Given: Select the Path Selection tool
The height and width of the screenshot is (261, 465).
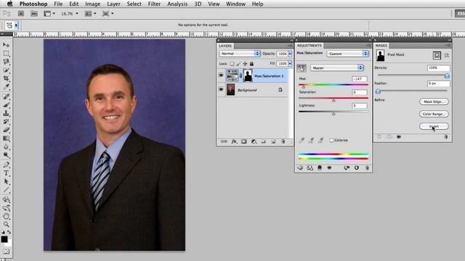Looking at the screenshot, I should click(x=6, y=182).
